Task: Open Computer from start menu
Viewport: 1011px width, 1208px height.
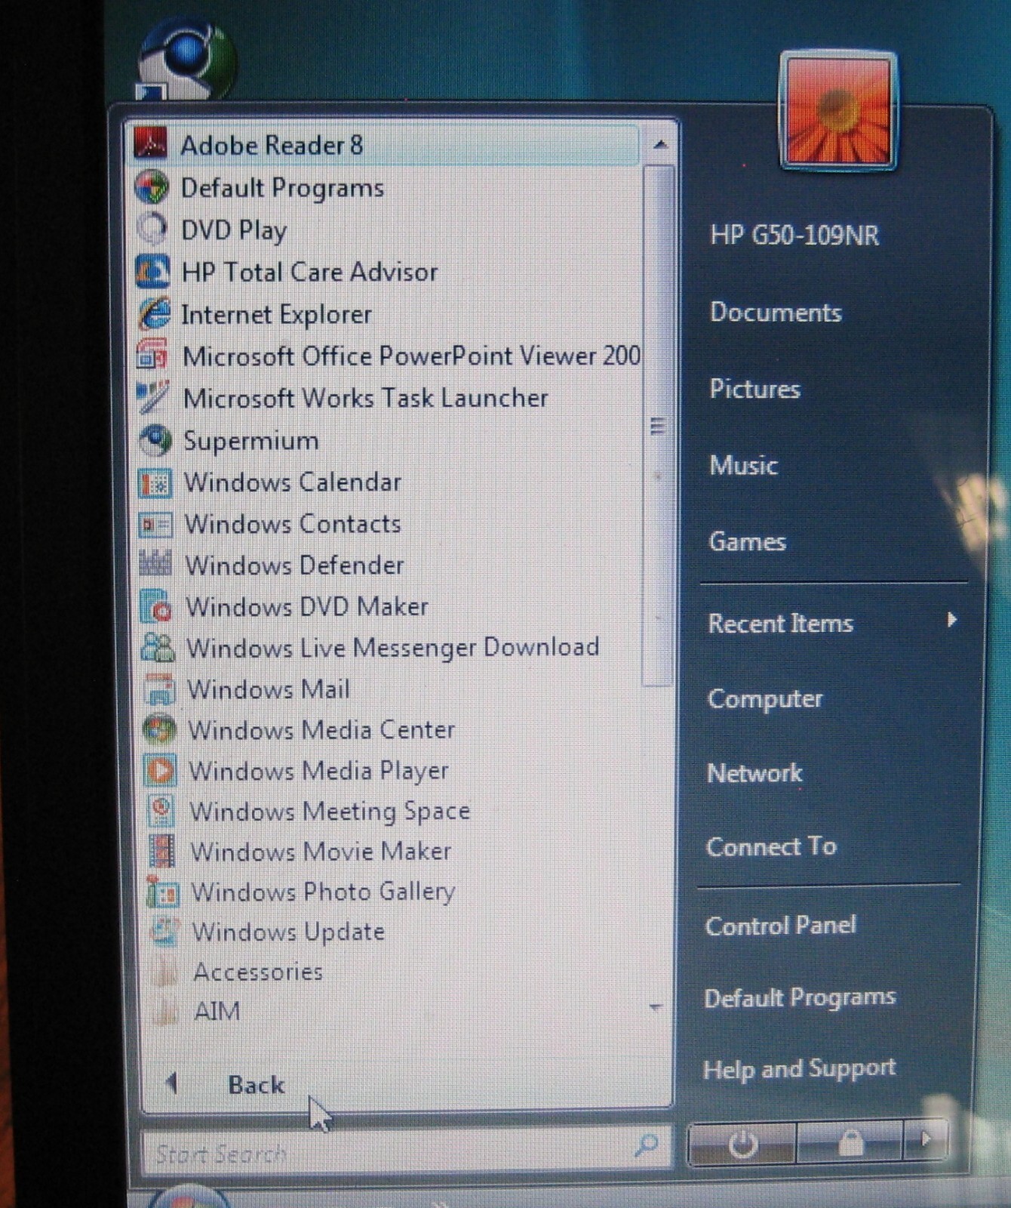Action: (x=765, y=699)
